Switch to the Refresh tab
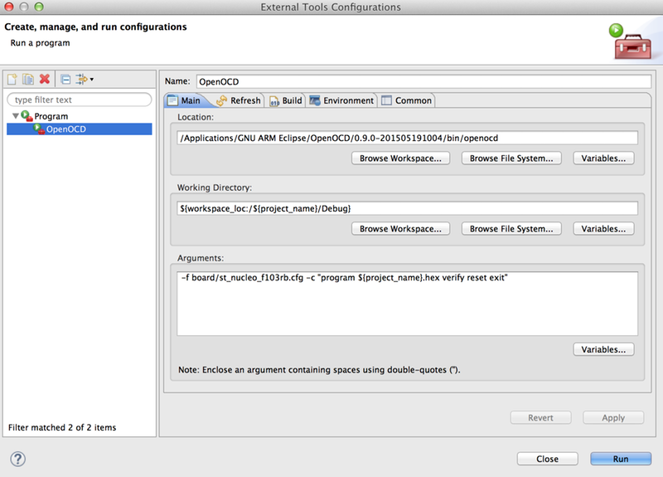Viewport: 663px width, 477px height. coord(239,100)
